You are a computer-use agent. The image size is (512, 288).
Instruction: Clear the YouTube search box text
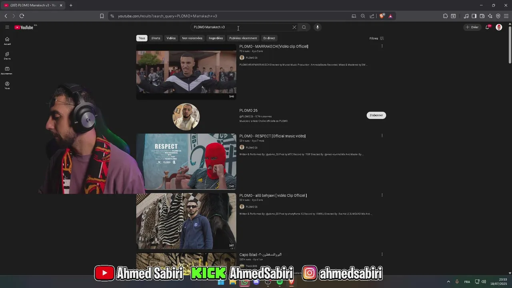tap(294, 27)
